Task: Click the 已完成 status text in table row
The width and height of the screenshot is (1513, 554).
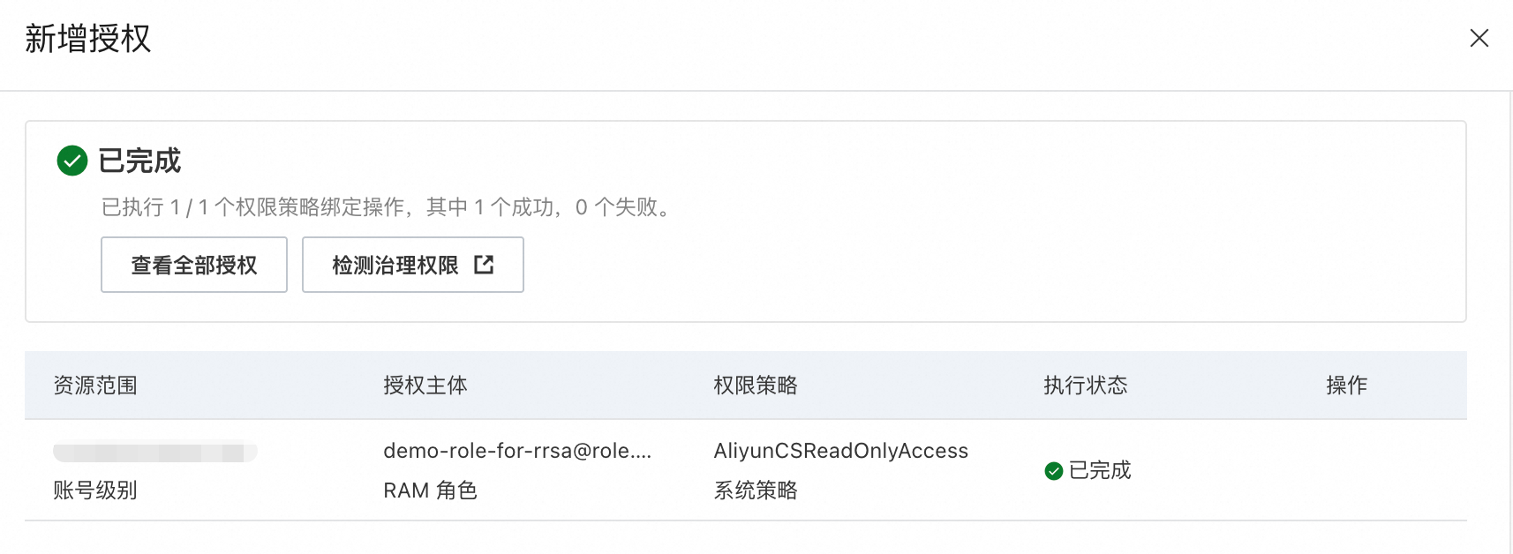Action: point(1100,471)
